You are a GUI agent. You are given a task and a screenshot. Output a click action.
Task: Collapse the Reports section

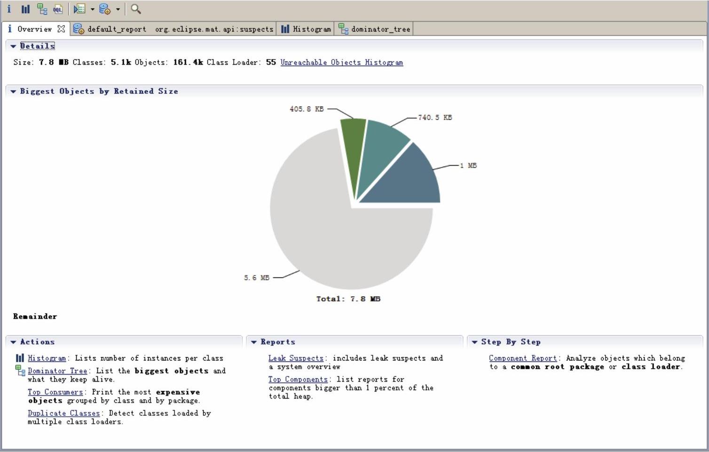point(254,342)
